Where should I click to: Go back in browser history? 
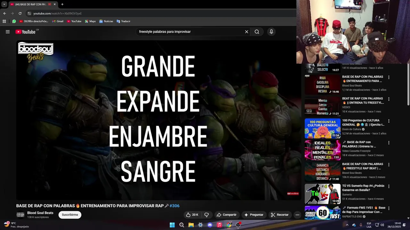coord(4,13)
